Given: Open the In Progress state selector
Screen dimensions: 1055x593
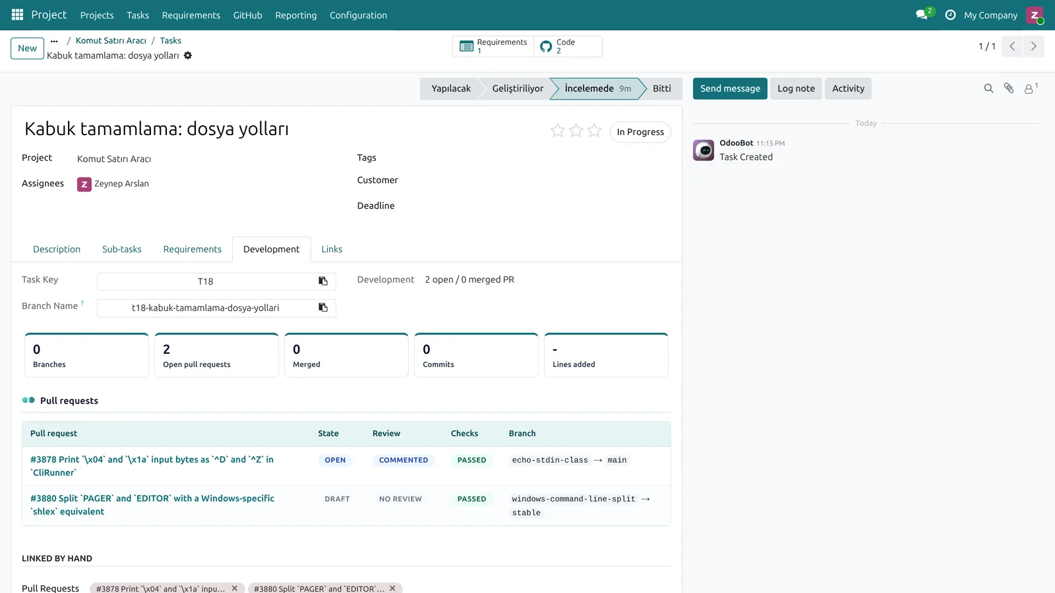Looking at the screenshot, I should (640, 132).
